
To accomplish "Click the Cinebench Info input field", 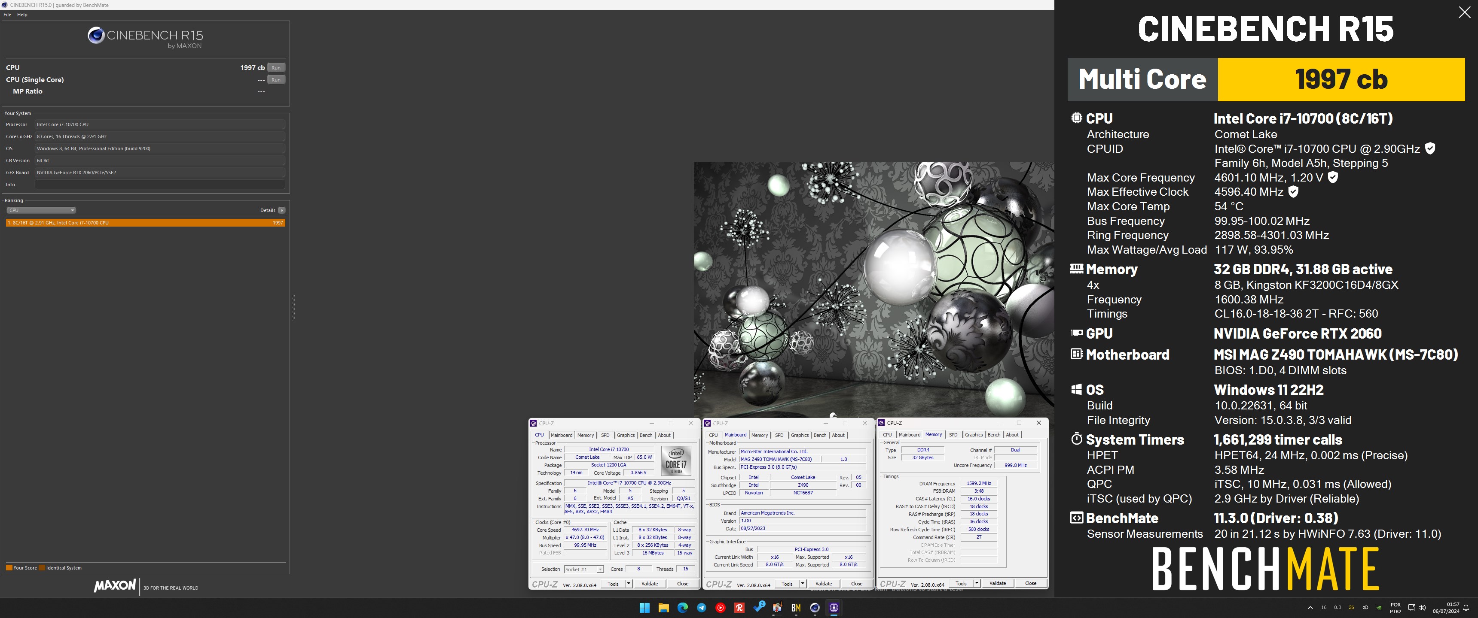I will [x=160, y=185].
